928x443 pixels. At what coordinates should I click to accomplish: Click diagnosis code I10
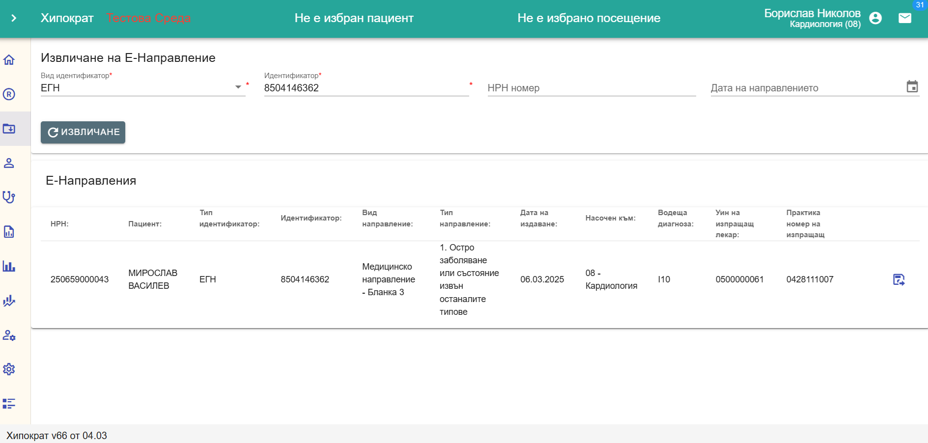click(664, 279)
